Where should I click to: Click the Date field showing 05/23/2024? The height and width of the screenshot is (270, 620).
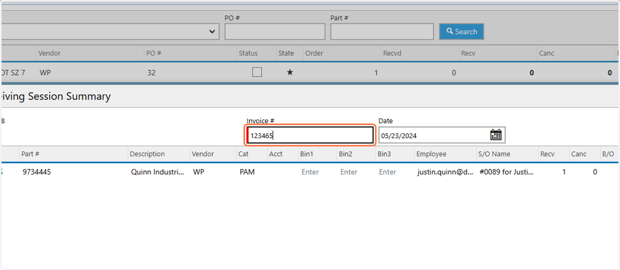pos(442,136)
